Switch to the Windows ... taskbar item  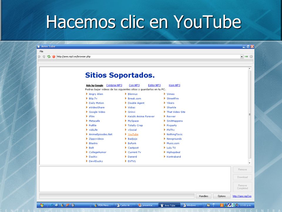click(191, 205)
